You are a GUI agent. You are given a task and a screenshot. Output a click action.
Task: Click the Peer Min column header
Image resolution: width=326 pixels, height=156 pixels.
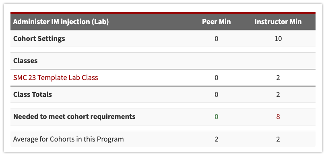[x=216, y=22]
